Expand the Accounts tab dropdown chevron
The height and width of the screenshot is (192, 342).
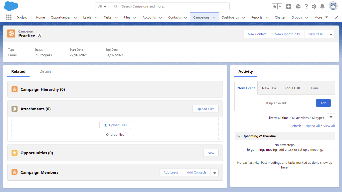tap(160, 17)
